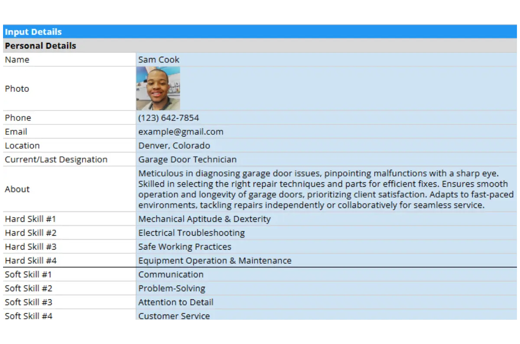
Task: Click the phone number (123) 642-7854 cell
Action: [169, 118]
